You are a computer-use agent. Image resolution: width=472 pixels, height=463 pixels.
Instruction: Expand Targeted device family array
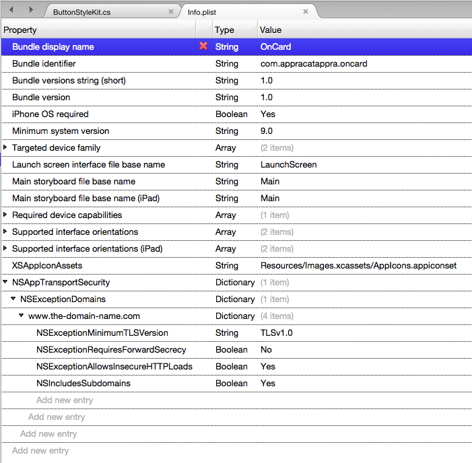pos(5,147)
